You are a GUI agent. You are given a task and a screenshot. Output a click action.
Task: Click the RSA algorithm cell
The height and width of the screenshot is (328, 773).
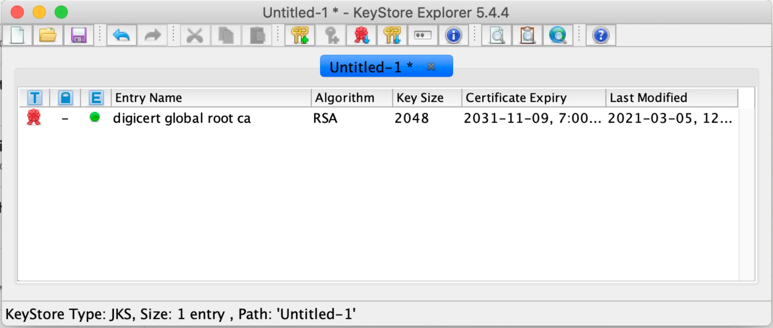tap(325, 118)
